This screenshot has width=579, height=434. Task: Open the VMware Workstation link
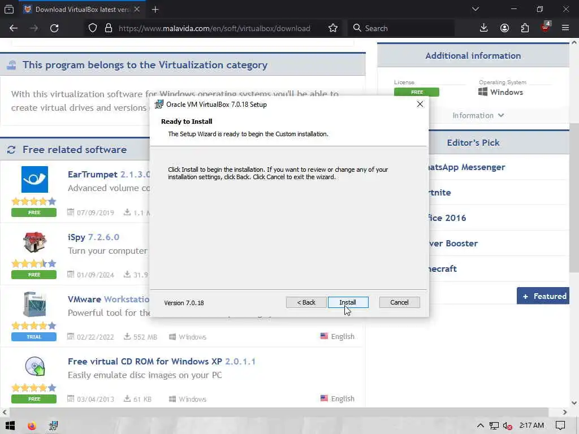(109, 299)
